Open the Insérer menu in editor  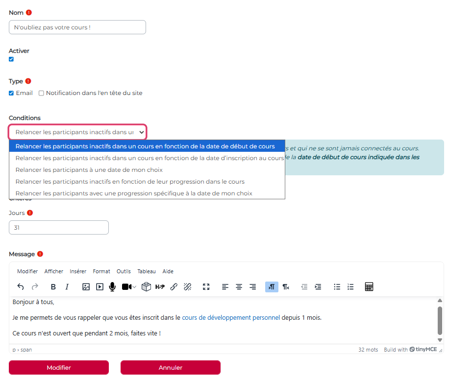[78, 271]
